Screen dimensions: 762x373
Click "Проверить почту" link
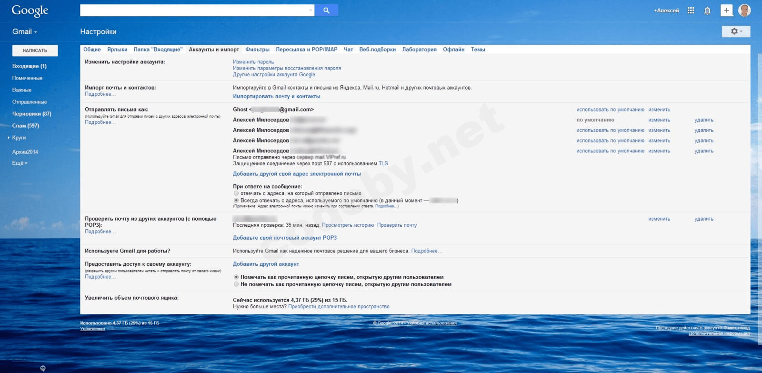coord(397,225)
